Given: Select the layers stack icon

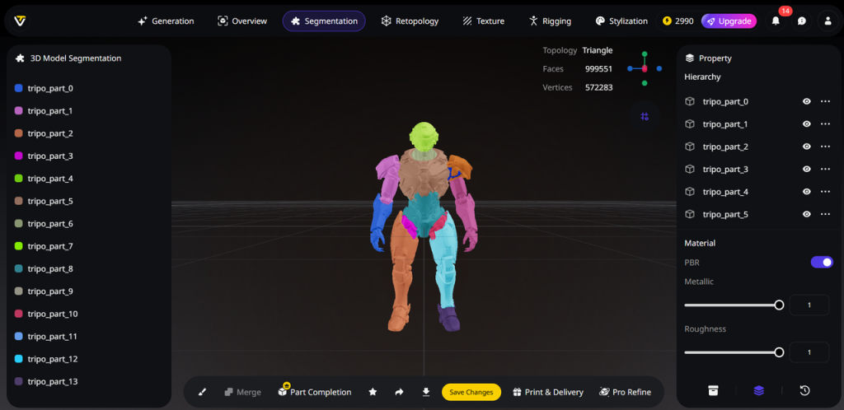Looking at the screenshot, I should 759,391.
